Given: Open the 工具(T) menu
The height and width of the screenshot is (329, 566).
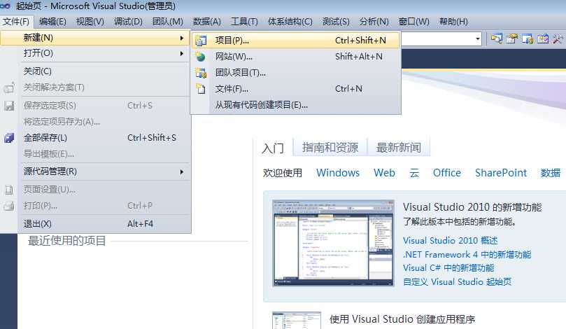Looking at the screenshot, I should click(x=244, y=22).
